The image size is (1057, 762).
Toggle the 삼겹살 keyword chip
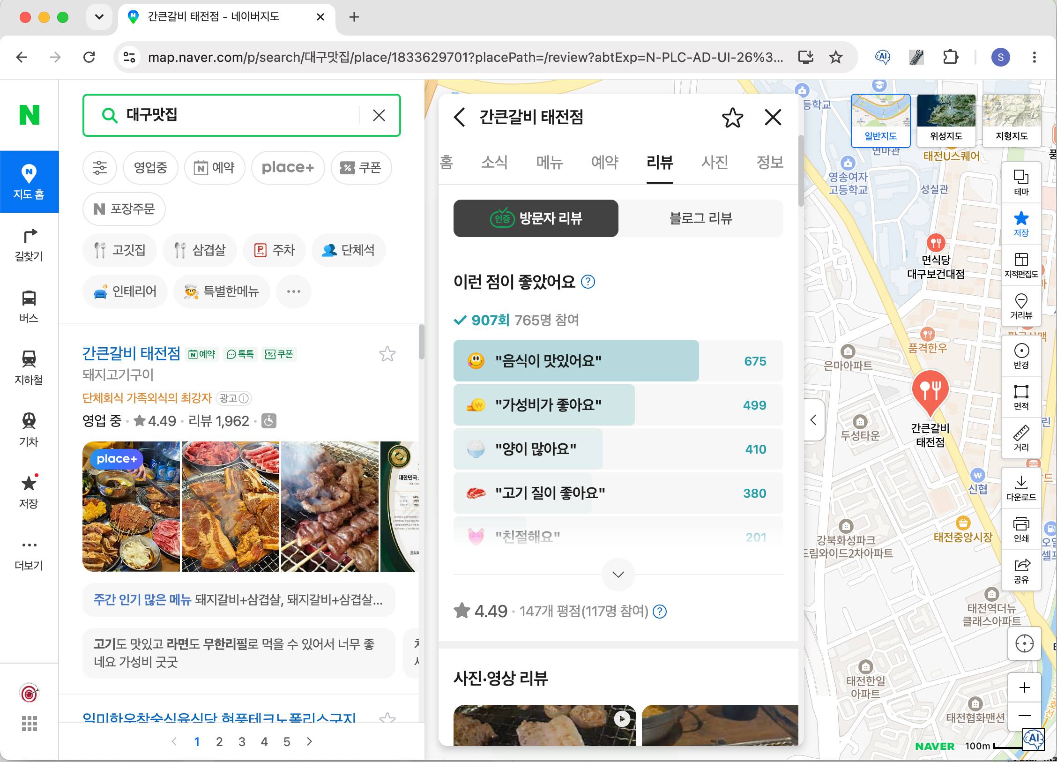(200, 250)
